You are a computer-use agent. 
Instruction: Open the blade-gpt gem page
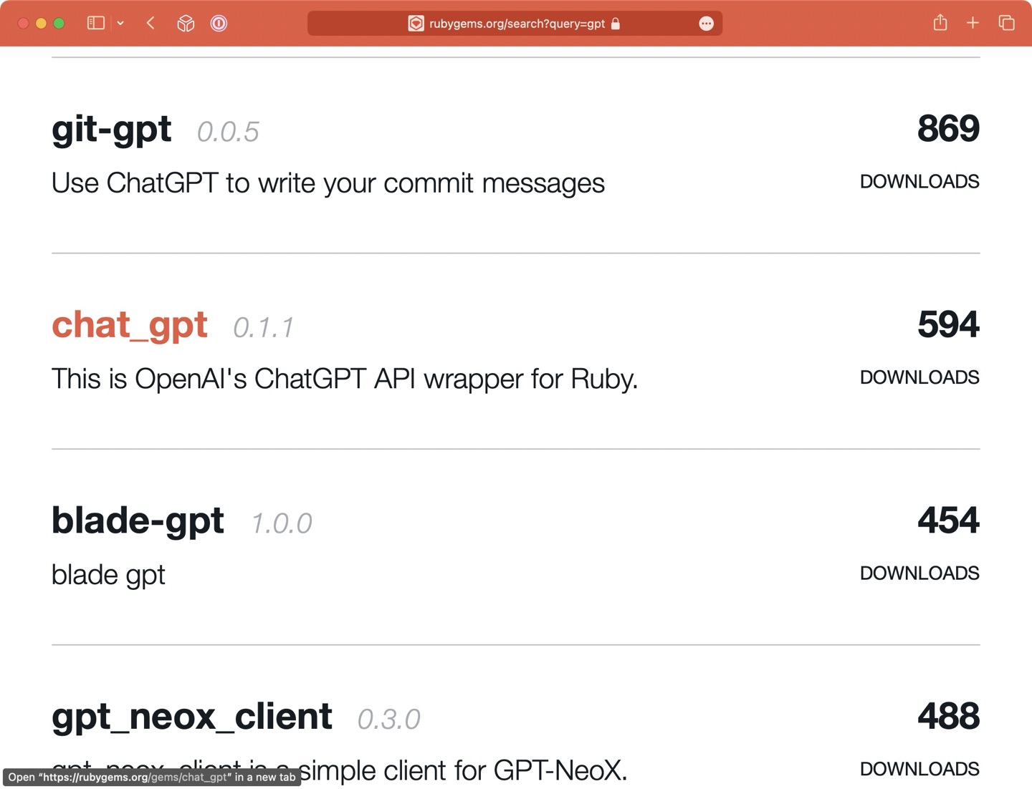point(138,521)
